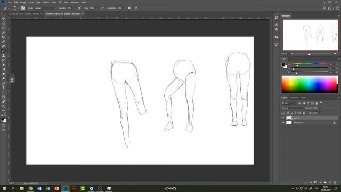Toggle lock all for layer
This screenshot has width=341, height=192.
click(x=304, y=113)
